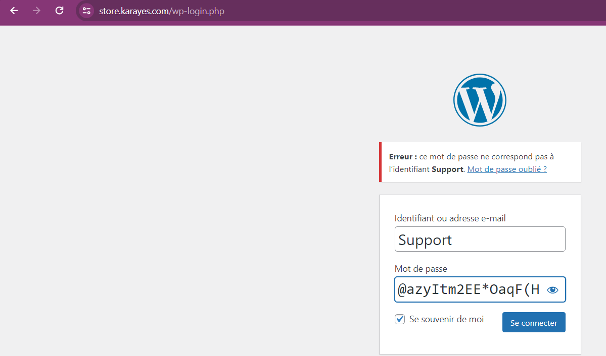Focus the 'Identifiant ou adresse e-mail' field
Screen dimensions: 606x356
(x=480, y=239)
